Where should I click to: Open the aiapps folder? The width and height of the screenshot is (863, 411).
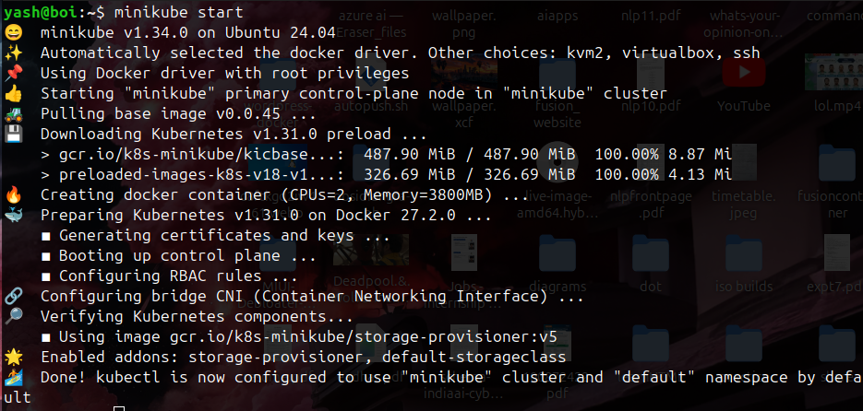[558, 17]
